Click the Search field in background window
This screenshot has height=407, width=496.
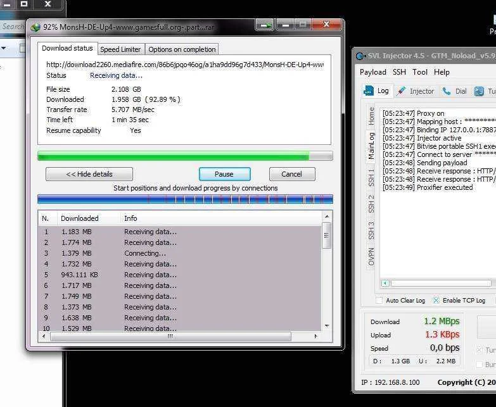point(12,27)
